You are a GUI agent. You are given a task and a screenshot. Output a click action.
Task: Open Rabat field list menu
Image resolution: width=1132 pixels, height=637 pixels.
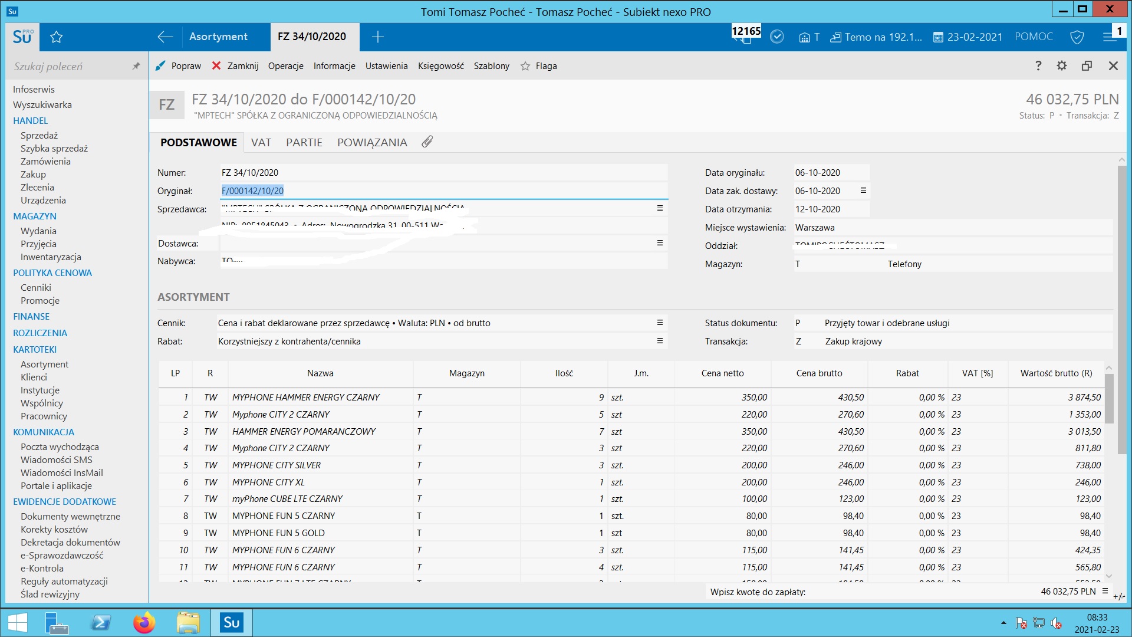[x=660, y=341]
